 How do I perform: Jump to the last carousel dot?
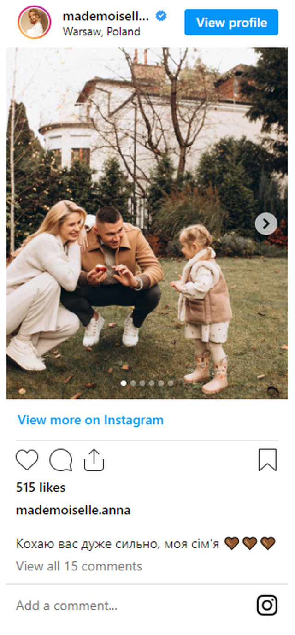(171, 383)
